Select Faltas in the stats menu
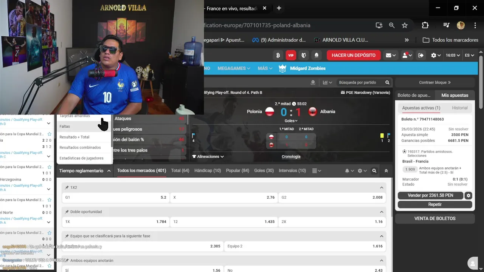Image resolution: width=484 pixels, height=272 pixels. pyautogui.click(x=84, y=127)
